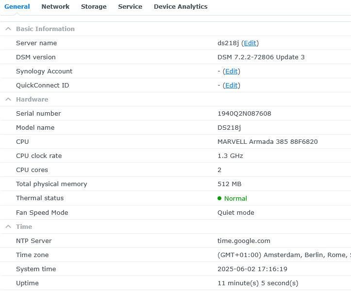Select serial number 1940Q2N087608
Screen dimensions: 351x294
244,113
